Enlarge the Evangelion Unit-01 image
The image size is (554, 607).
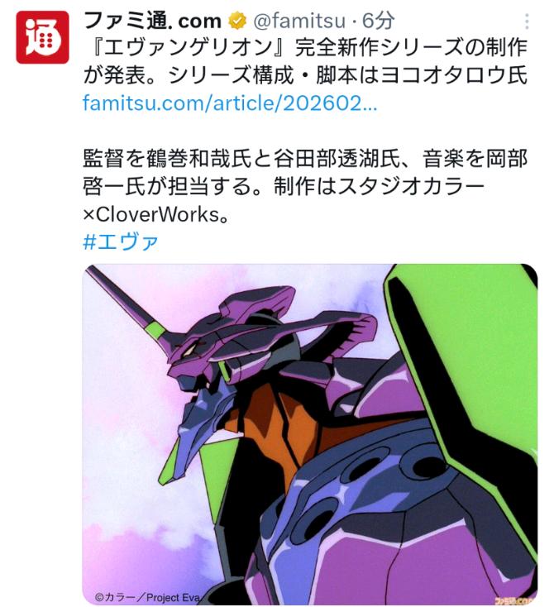tap(310, 433)
